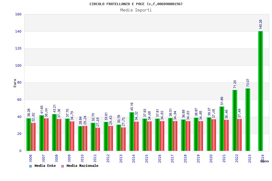Click the Media Nazionale legend label

tap(83, 166)
